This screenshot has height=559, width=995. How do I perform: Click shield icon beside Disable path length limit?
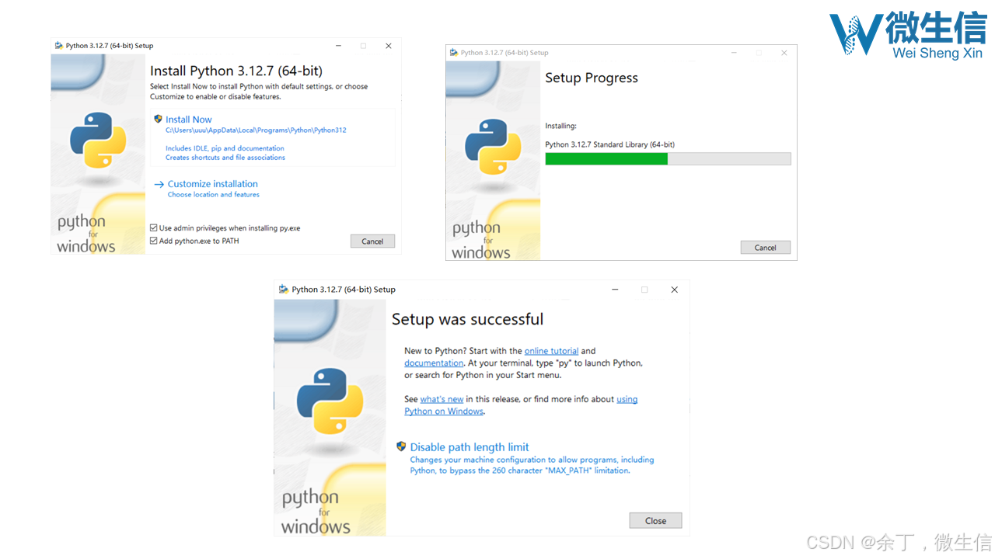401,446
